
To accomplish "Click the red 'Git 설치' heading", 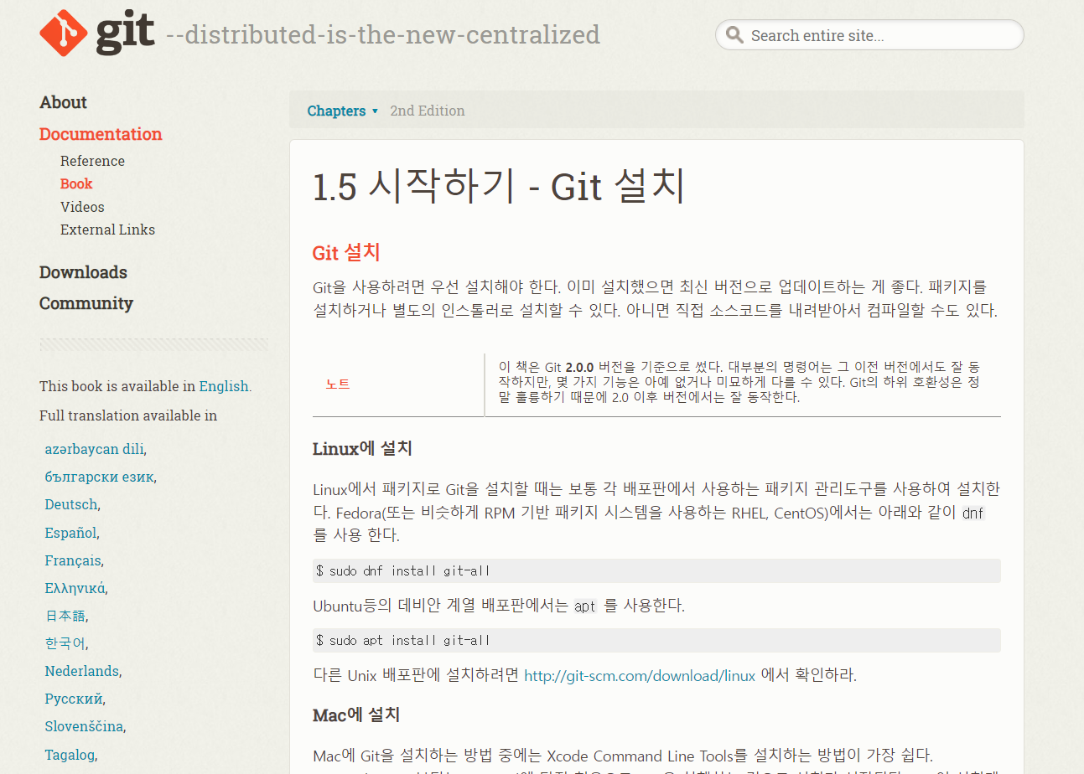I will [346, 253].
